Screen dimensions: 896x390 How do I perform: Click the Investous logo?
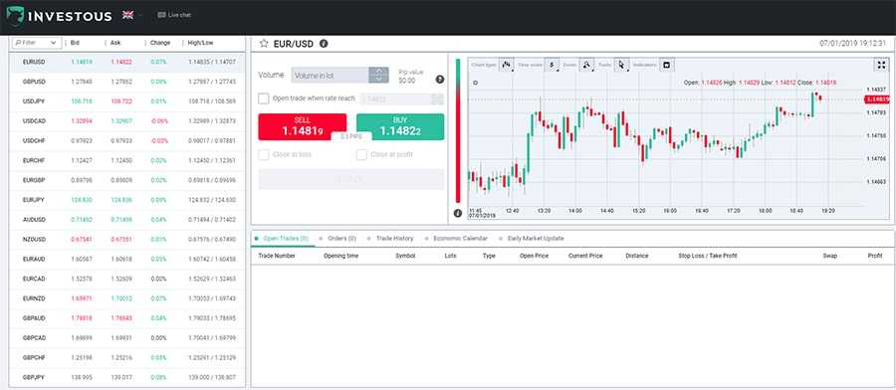click(60, 15)
